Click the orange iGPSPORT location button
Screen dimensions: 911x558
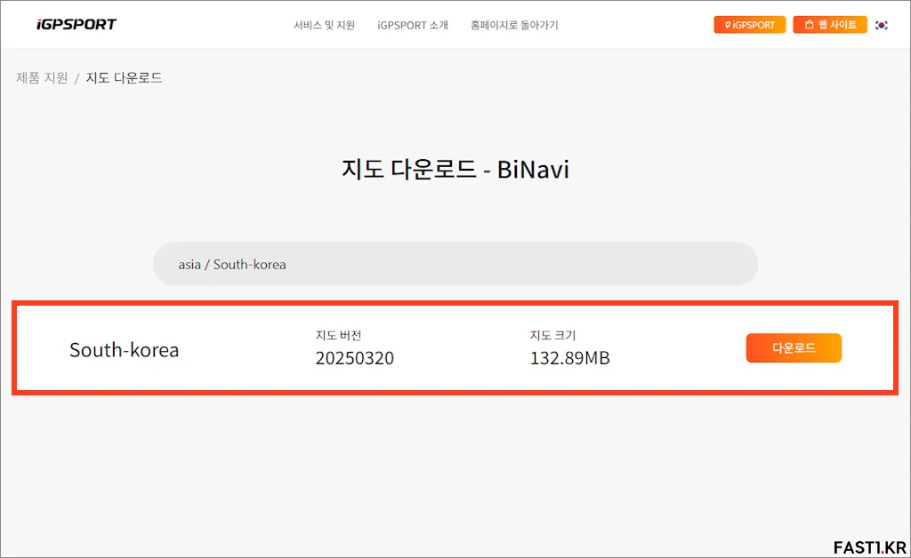[x=749, y=25]
